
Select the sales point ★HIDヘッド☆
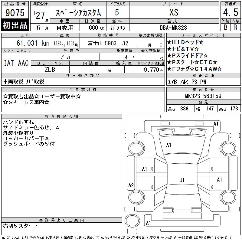(x=185, y=42)
